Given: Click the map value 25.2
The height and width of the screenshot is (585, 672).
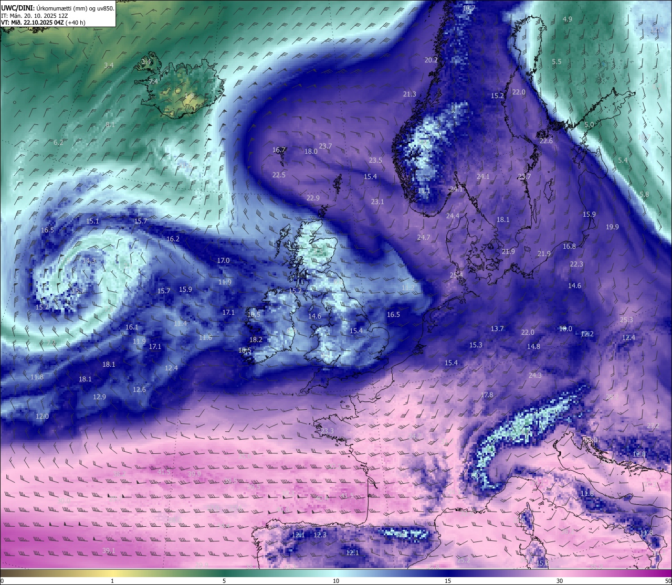Looking at the screenshot, I should (x=464, y=560).
